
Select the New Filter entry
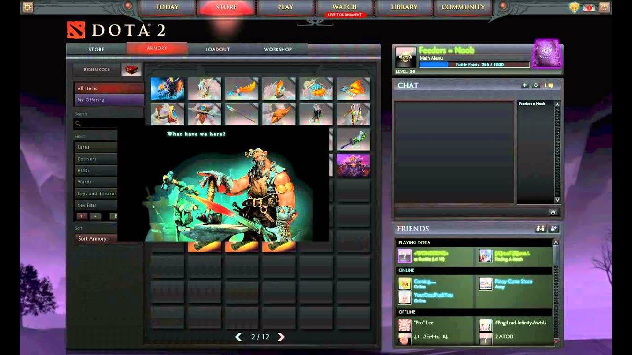point(96,205)
